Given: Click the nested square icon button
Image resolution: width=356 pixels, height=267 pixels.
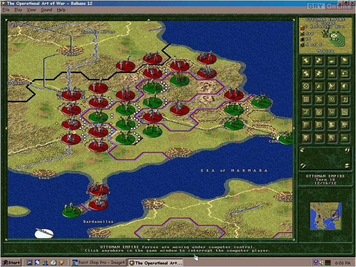Looking at the screenshot, I should (x=306, y=99).
